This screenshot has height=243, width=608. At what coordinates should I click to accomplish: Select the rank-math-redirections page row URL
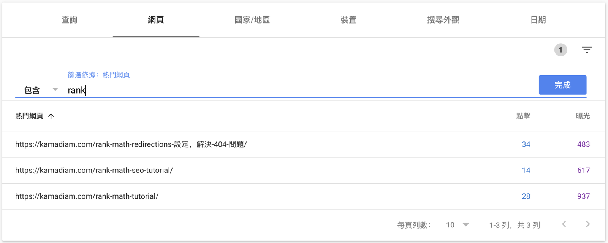tap(131, 144)
